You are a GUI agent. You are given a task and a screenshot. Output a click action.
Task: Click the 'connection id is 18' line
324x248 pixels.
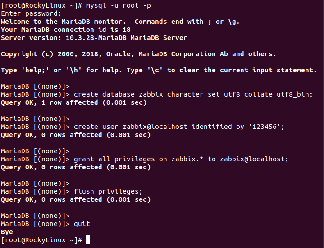(66, 30)
